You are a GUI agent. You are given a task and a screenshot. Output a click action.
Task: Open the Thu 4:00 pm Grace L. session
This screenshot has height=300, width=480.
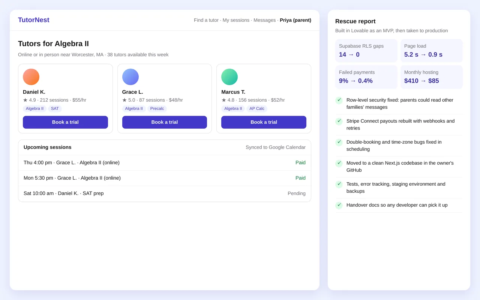pyautogui.click(x=165, y=163)
